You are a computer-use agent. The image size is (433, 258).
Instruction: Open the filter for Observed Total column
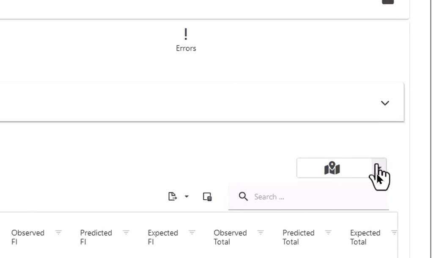coord(261,233)
